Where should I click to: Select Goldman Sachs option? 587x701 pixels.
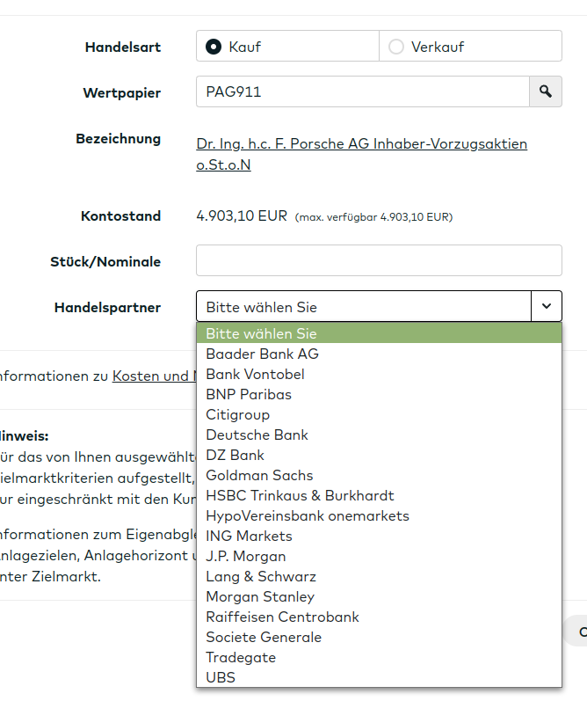379,475
